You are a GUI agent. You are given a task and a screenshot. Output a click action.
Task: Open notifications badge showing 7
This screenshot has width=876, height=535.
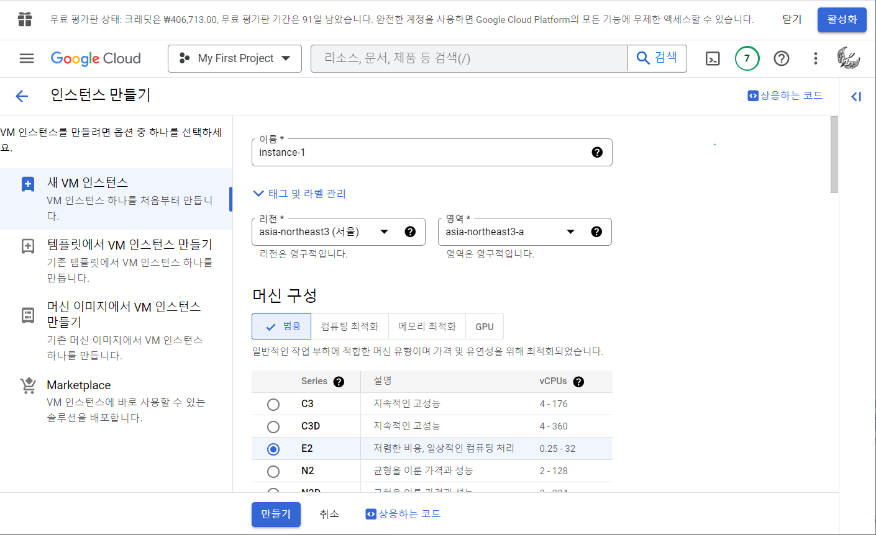(747, 58)
